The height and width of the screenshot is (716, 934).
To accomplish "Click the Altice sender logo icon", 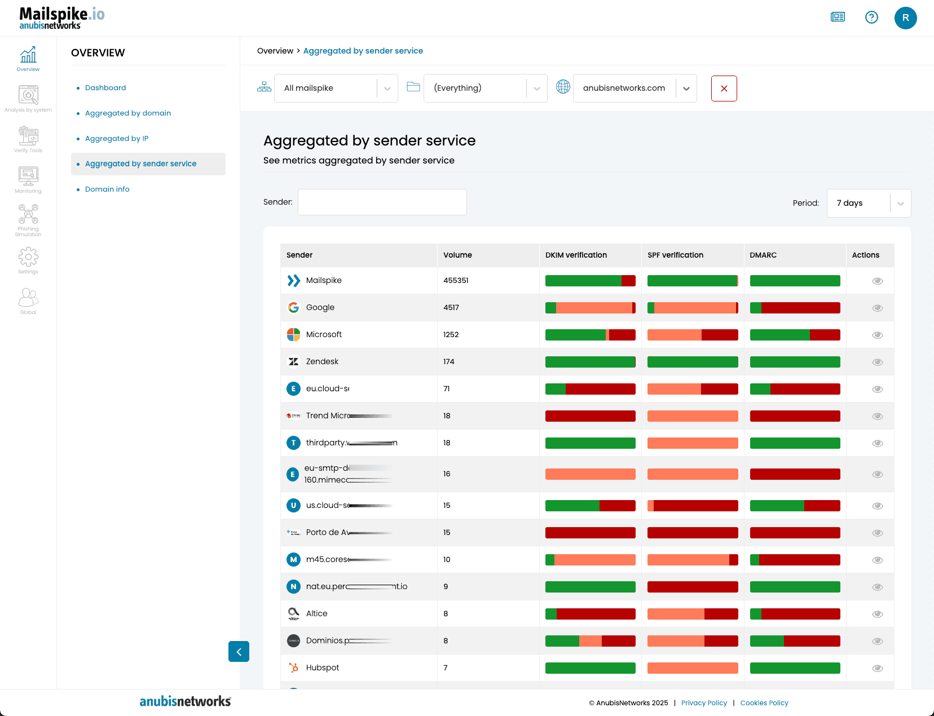I will tap(293, 614).
